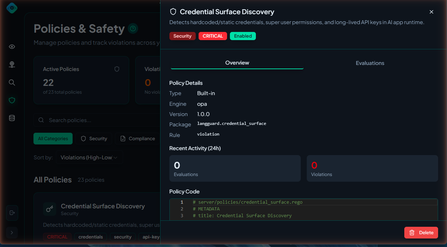This screenshot has width=447, height=247.
Task: Switch to the Evaluations tab
Action: (x=370, y=63)
